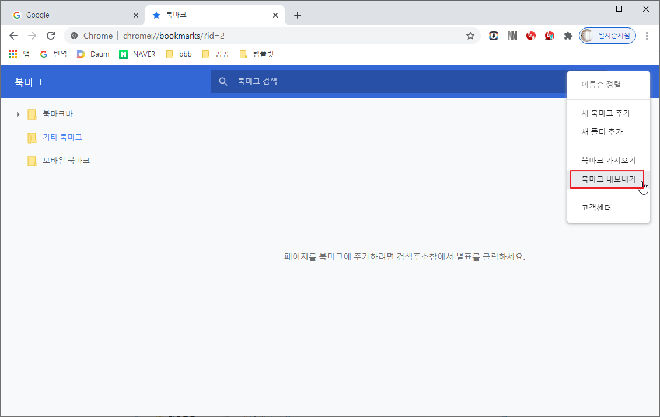This screenshot has height=417, width=660.
Task: Click the forward navigation arrow
Action: click(x=32, y=36)
